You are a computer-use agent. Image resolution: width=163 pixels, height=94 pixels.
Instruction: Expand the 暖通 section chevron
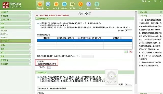click(30, 49)
